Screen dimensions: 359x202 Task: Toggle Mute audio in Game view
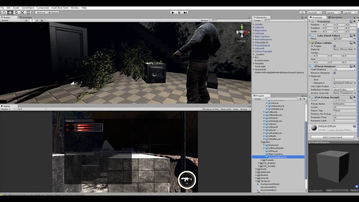226,109
